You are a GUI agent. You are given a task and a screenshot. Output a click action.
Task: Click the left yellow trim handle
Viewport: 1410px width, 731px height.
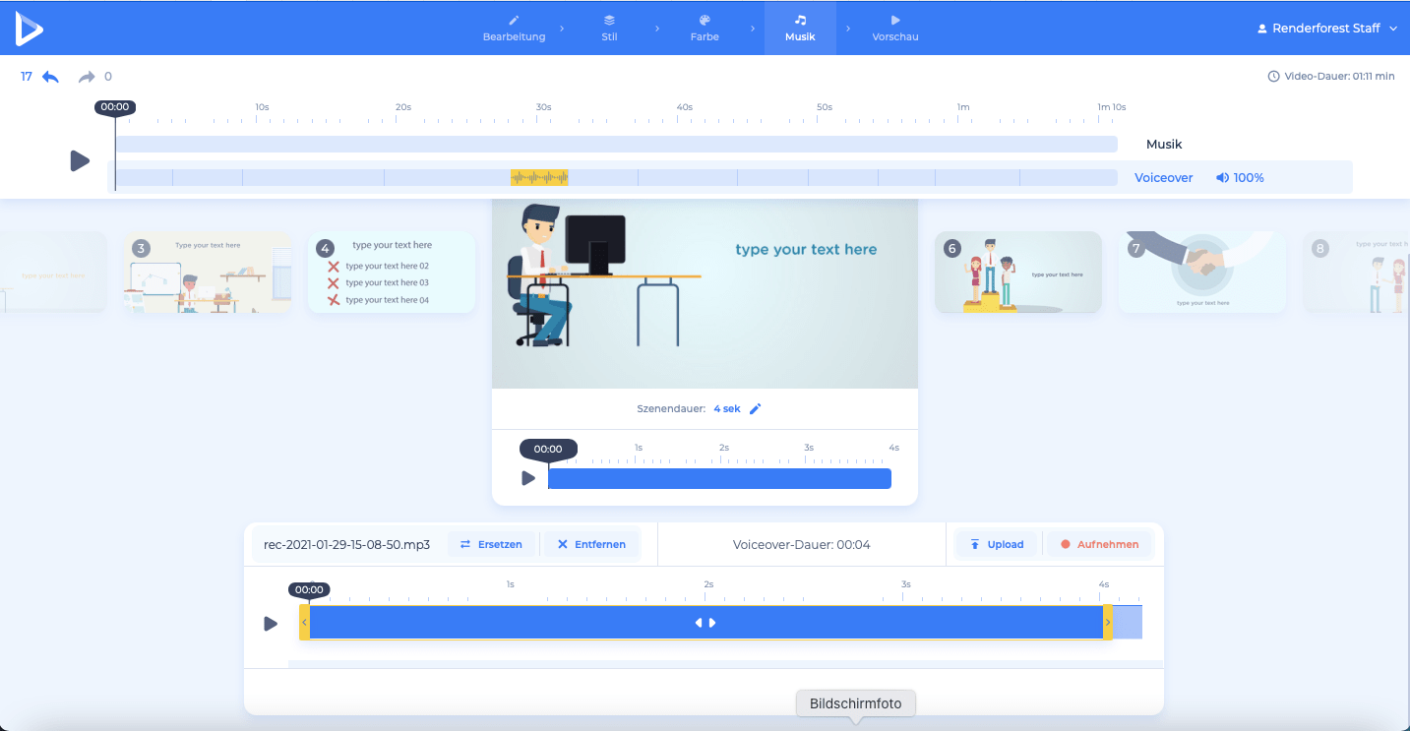pos(304,623)
